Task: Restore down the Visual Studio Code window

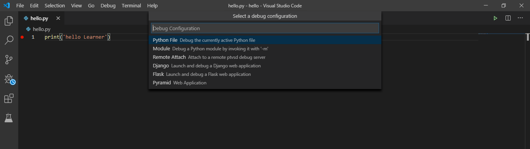Action: coord(504,6)
